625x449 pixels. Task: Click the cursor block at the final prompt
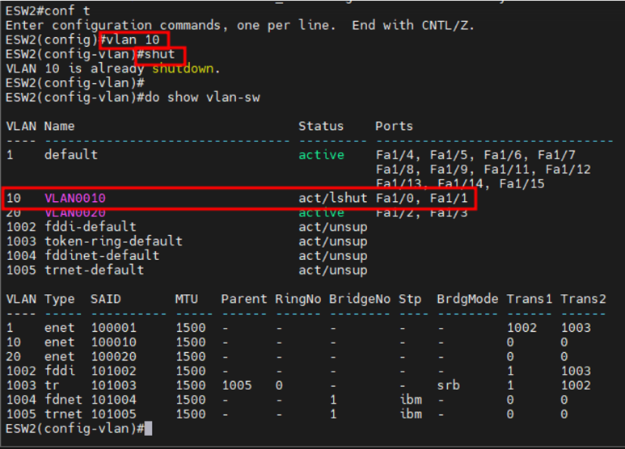148,428
